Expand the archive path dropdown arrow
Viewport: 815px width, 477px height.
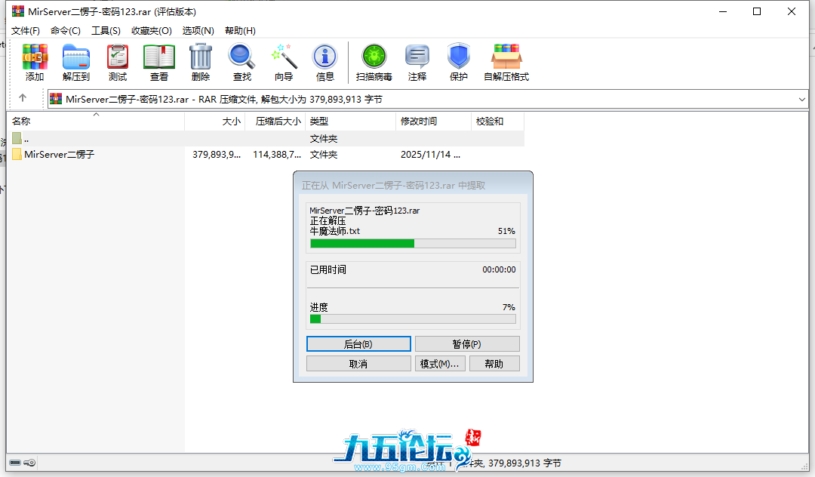[x=801, y=99]
